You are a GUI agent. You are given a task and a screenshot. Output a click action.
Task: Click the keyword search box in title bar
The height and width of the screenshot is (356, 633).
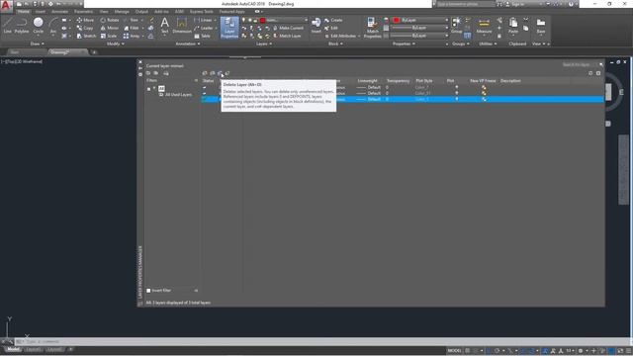point(466,4)
